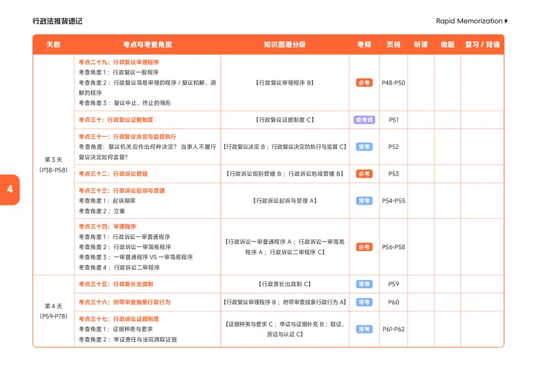The image size is (537, 380).
Task: Click the purple 低考频 badge
Action: coord(364,120)
